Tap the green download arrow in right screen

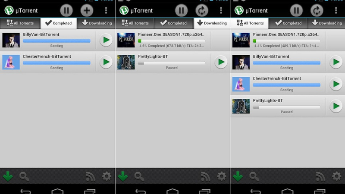(x=238, y=176)
